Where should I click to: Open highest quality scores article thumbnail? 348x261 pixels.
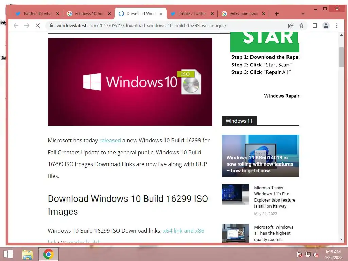236,233
